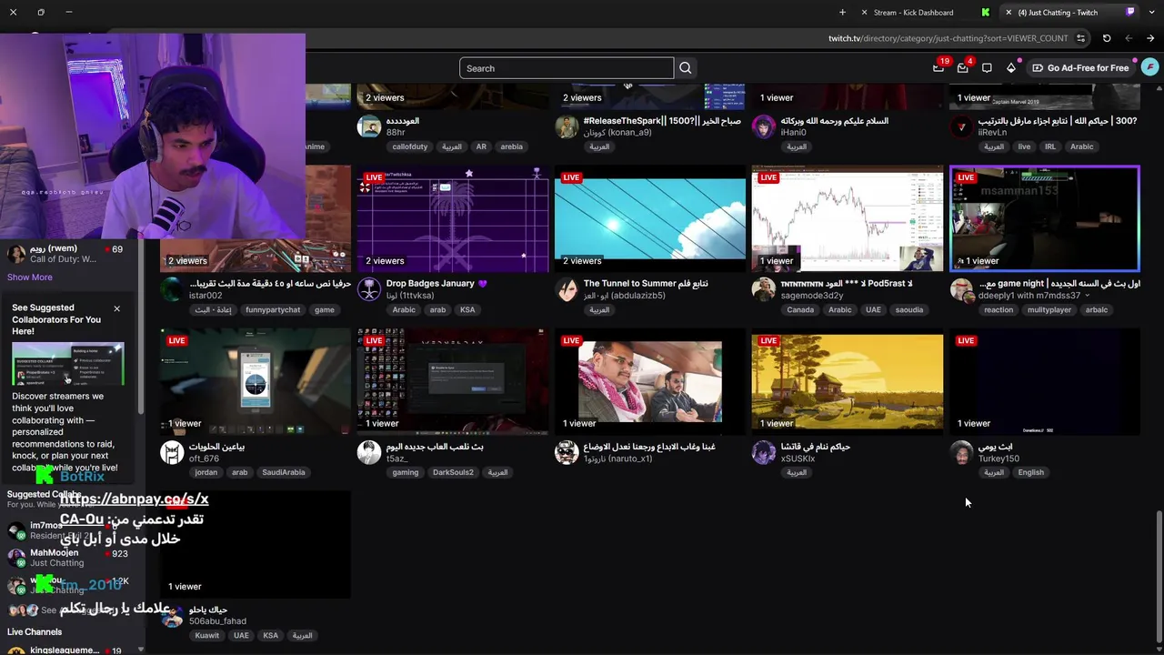The image size is (1164, 655).
Task: Click the Twitch search input field
Action: tap(567, 68)
